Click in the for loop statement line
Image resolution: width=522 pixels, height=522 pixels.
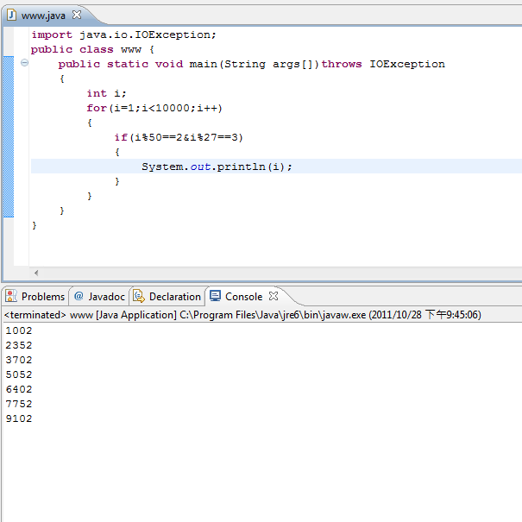(154, 108)
